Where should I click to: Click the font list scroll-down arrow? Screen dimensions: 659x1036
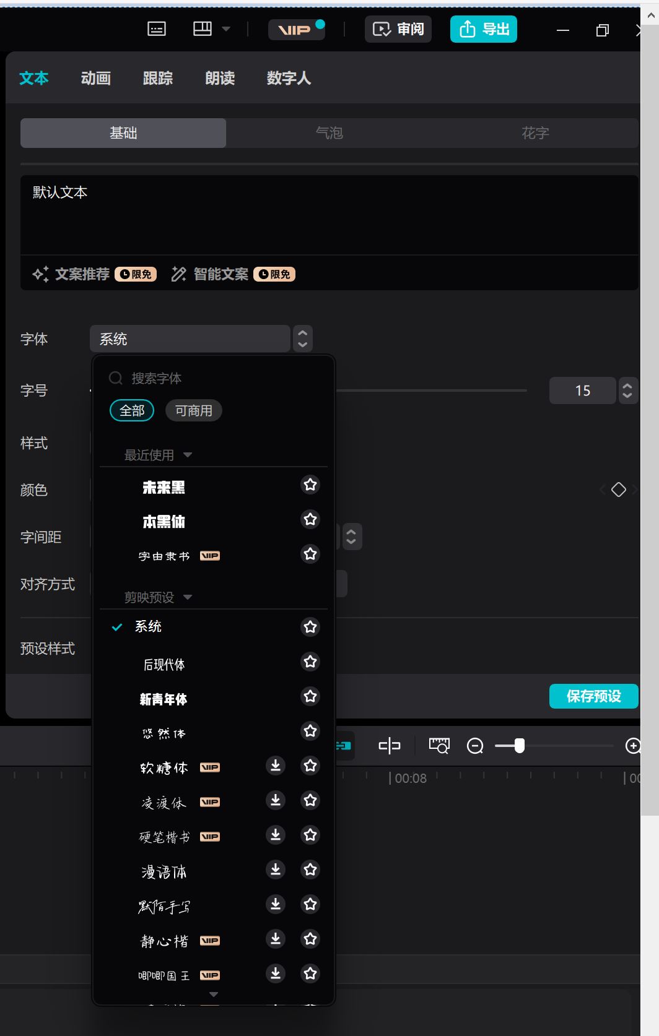214,995
